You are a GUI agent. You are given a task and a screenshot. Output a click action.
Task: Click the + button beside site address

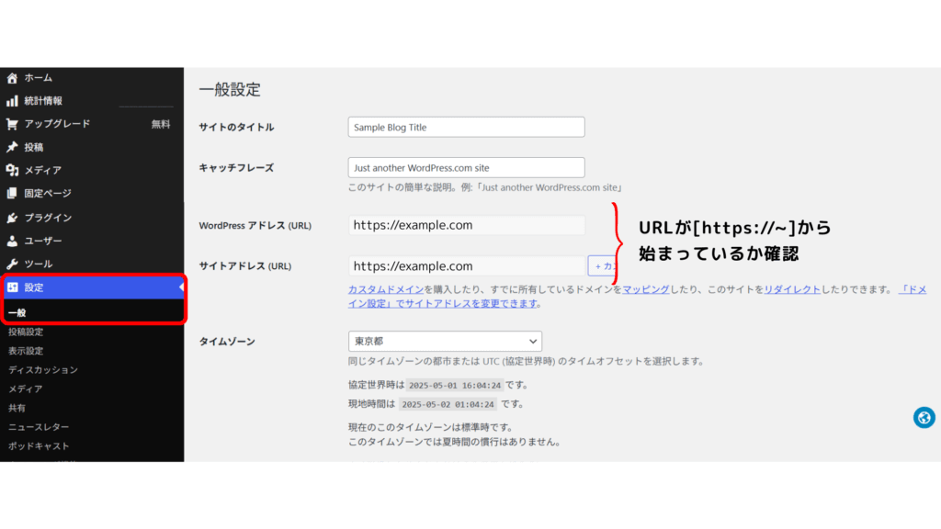tap(603, 265)
